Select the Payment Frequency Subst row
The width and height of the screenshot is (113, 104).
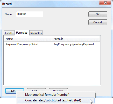coord(52,44)
